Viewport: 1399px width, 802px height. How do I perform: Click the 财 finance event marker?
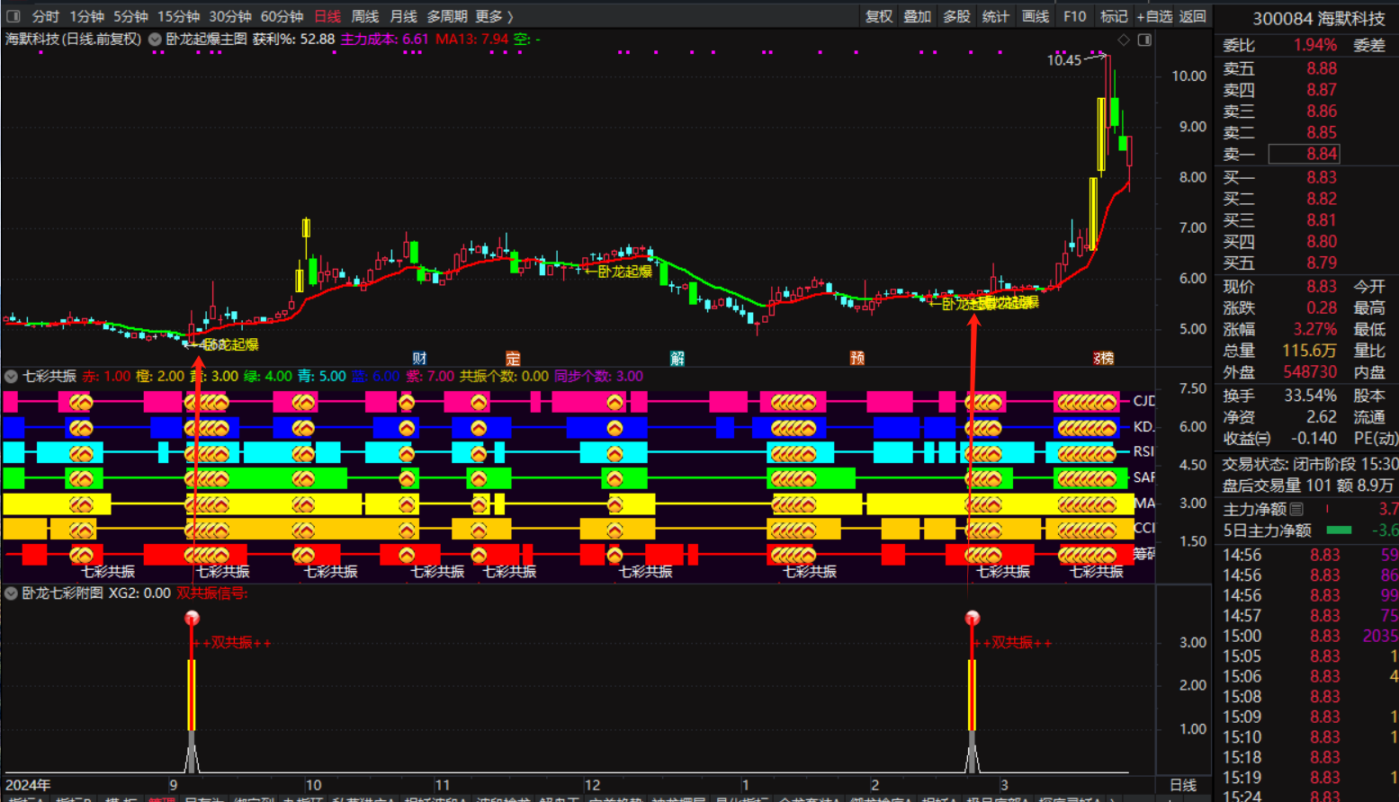click(x=419, y=358)
